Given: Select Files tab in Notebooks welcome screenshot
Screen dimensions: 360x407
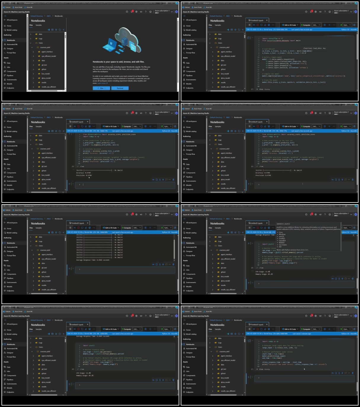Looking at the screenshot, I should pos(31,25).
